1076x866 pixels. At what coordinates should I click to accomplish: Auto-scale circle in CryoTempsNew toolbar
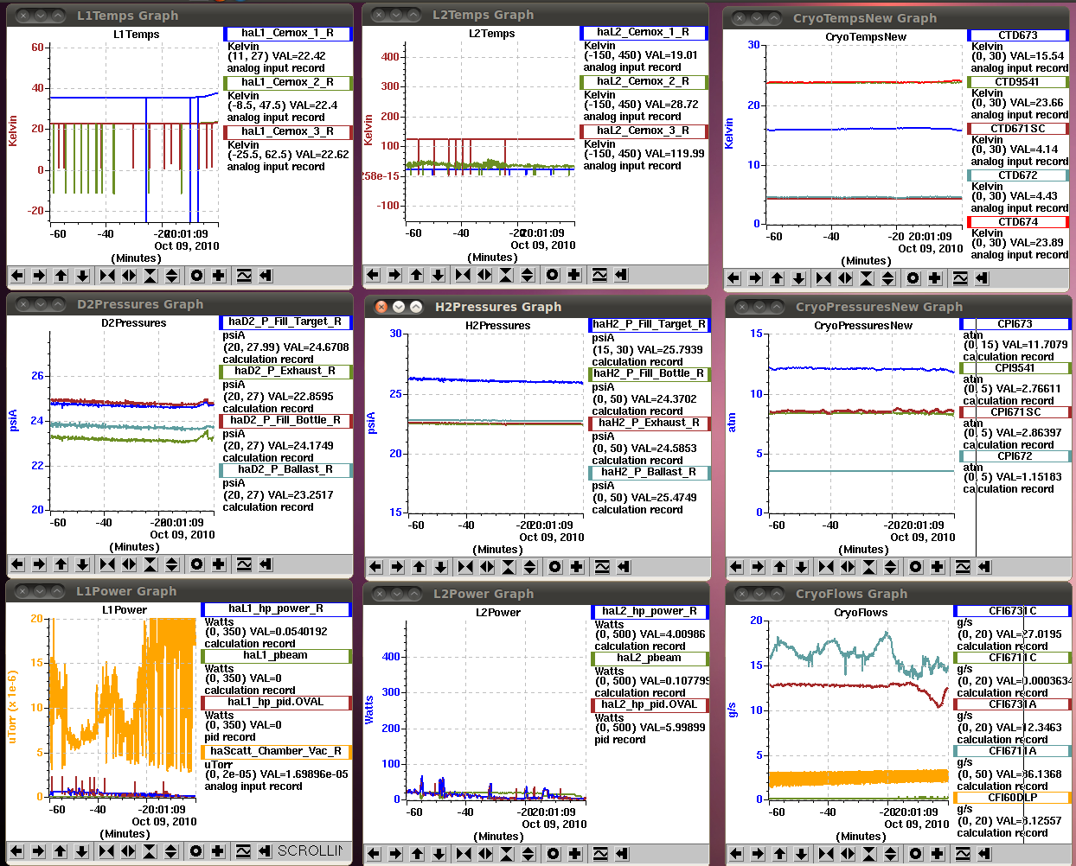pyautogui.click(x=913, y=278)
